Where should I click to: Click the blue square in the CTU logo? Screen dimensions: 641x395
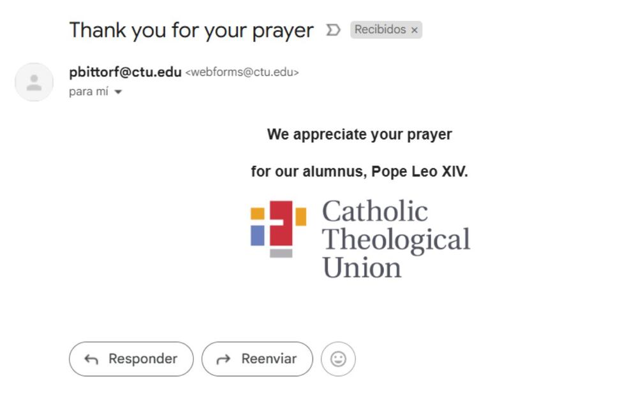pyautogui.click(x=258, y=235)
